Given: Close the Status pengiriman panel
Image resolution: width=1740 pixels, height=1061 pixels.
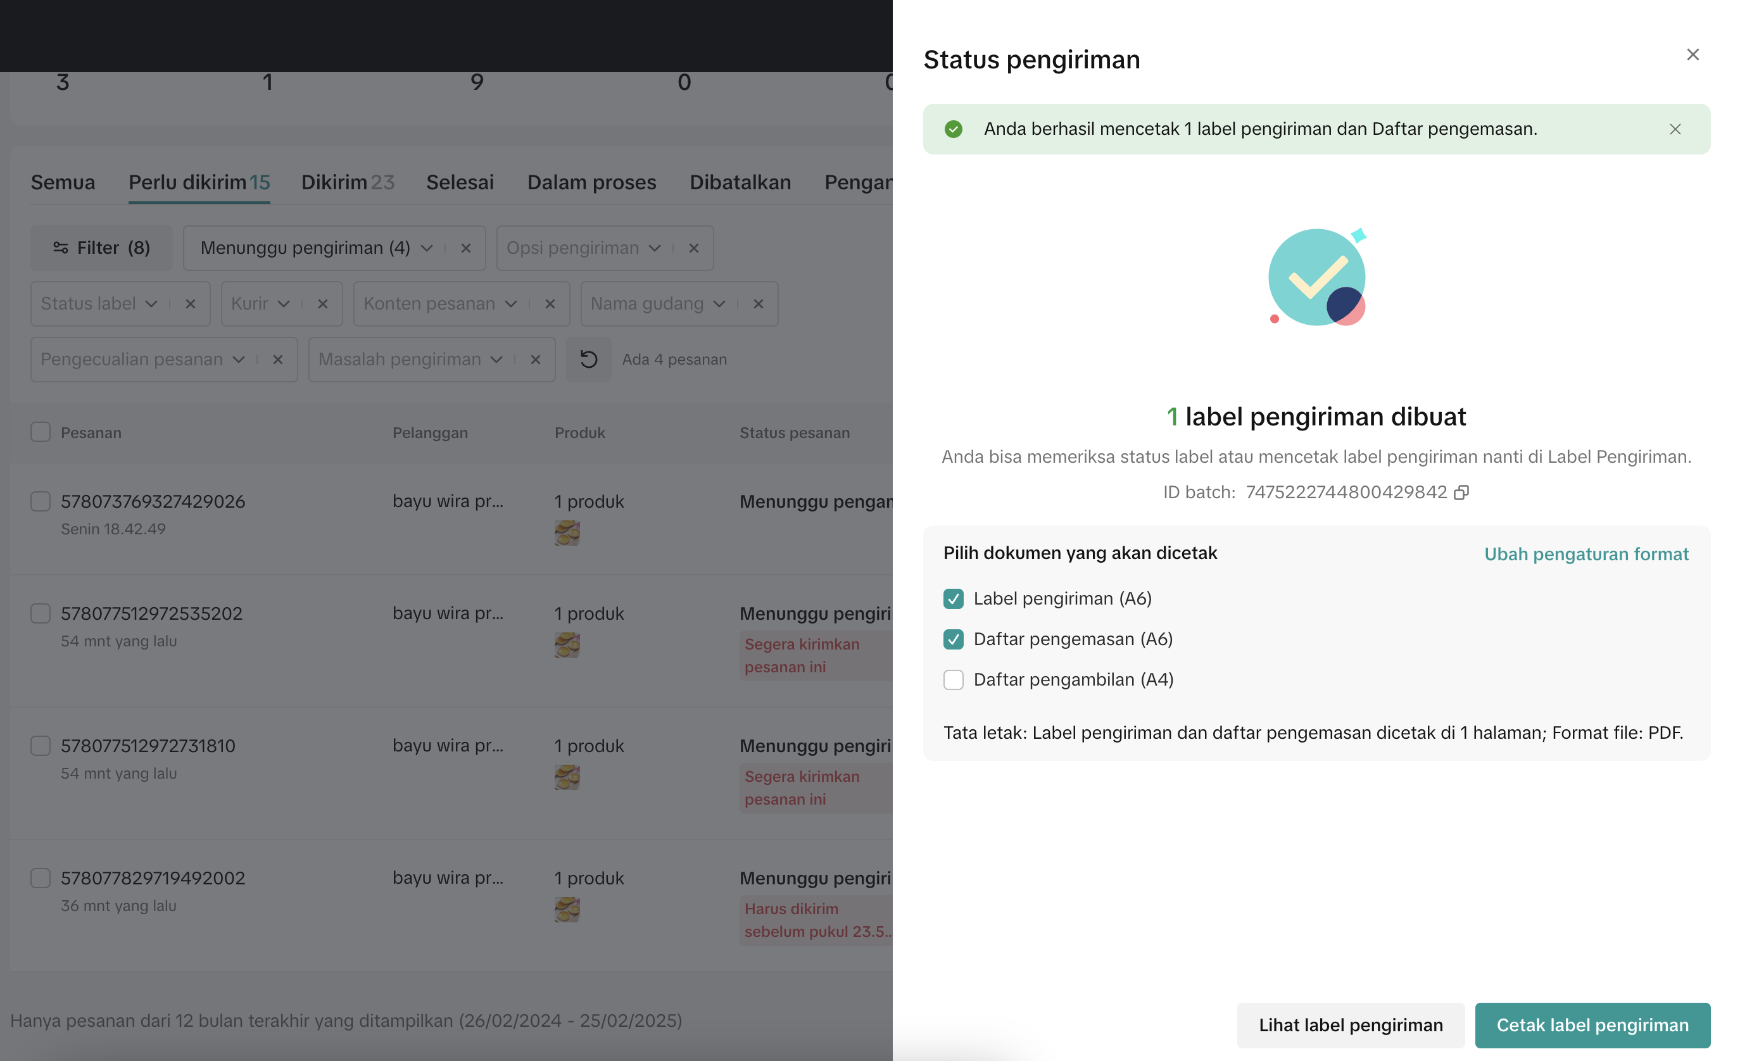Looking at the screenshot, I should 1692,55.
